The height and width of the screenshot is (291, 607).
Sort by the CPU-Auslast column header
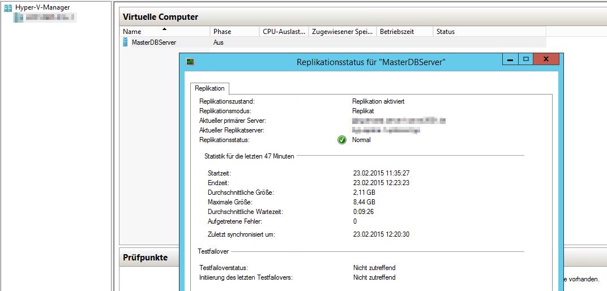point(284,32)
